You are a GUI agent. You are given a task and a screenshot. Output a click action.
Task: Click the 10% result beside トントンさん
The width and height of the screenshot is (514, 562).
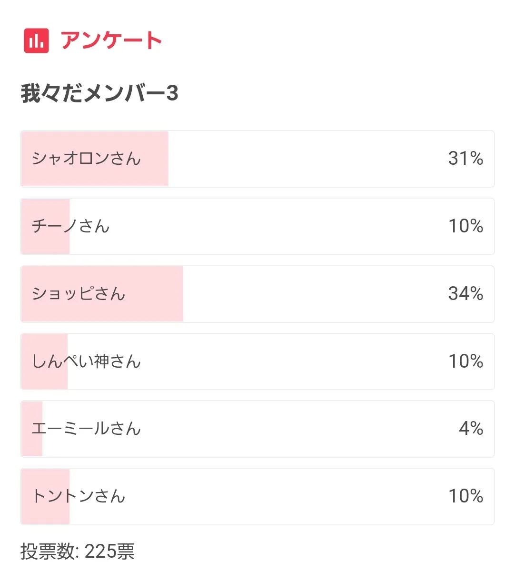coord(465,496)
